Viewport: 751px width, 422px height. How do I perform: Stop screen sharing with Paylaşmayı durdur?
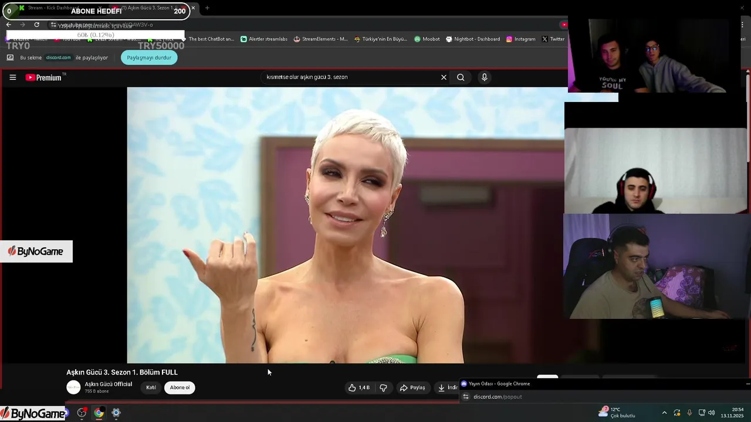[149, 57]
